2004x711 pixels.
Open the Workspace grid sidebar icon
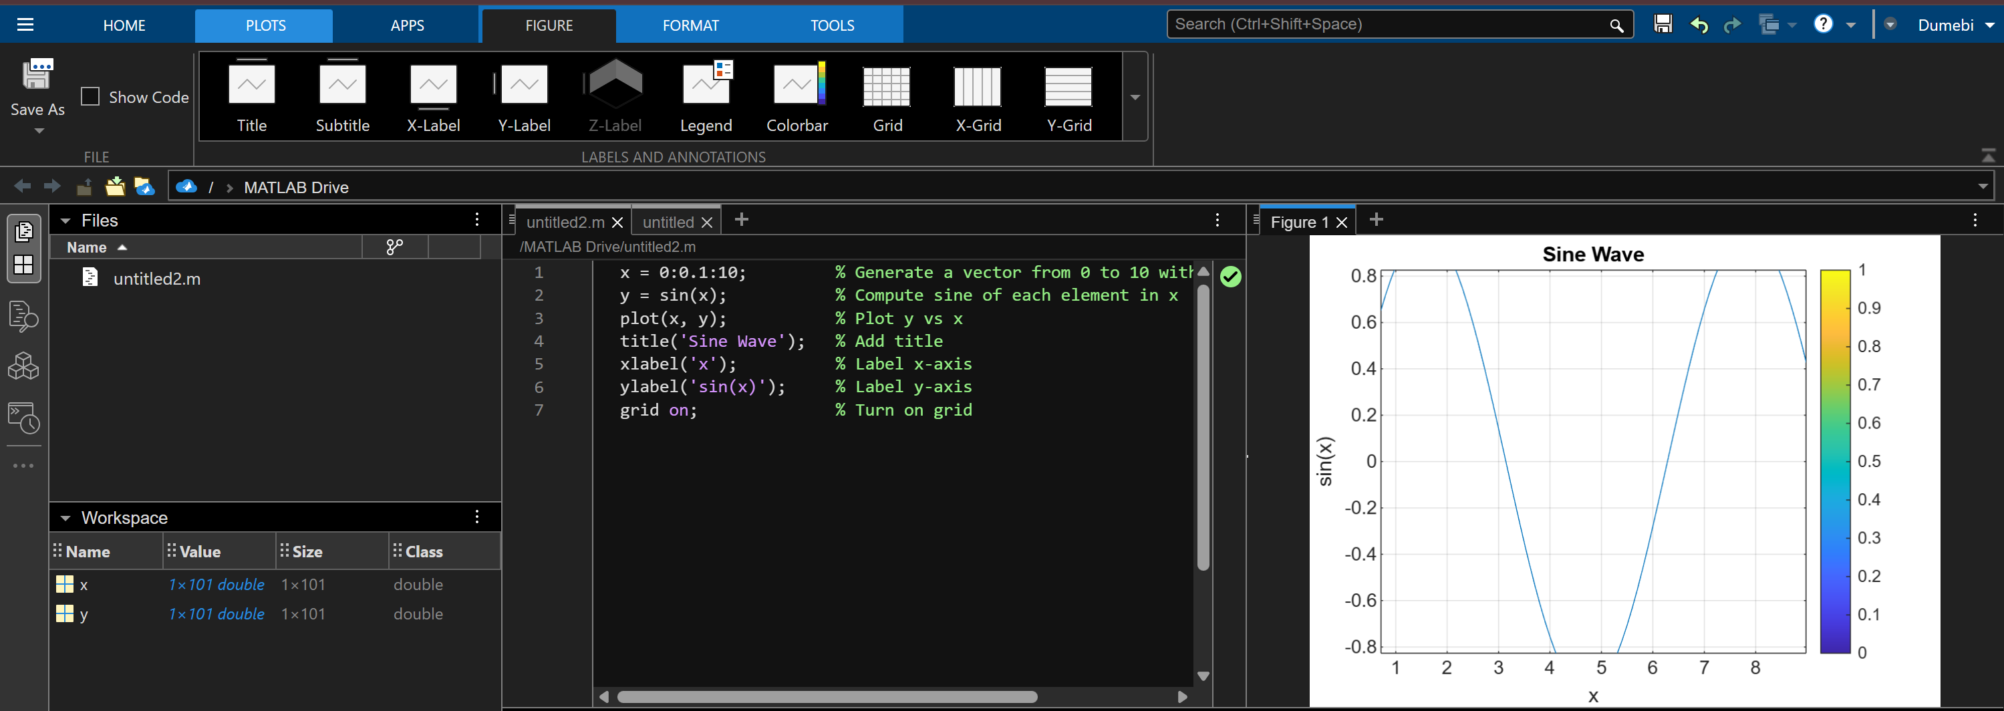24,265
